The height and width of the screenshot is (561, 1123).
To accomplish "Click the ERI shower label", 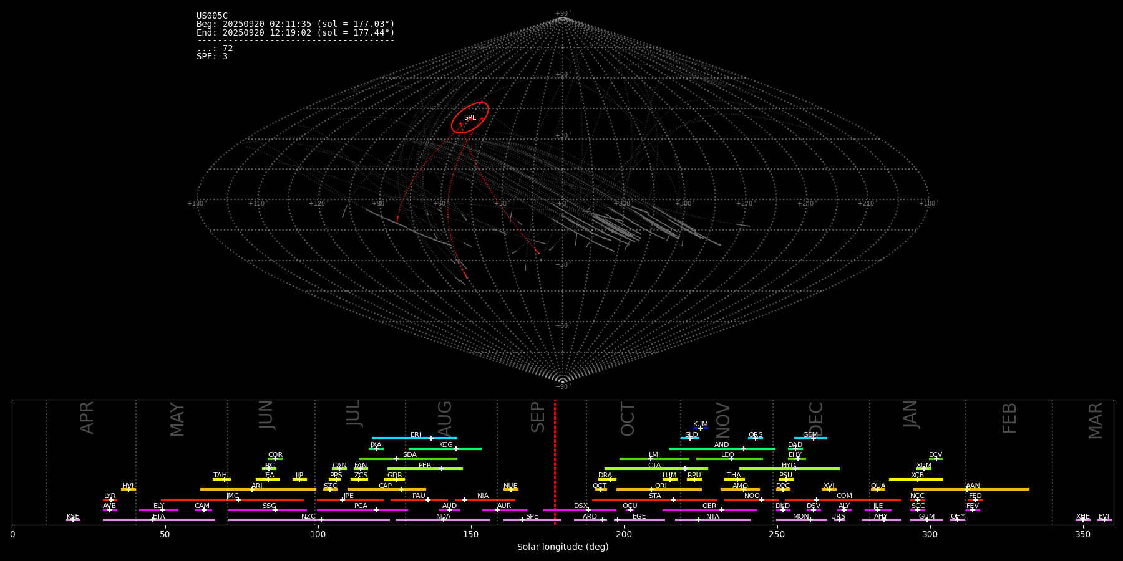I will coord(416,435).
